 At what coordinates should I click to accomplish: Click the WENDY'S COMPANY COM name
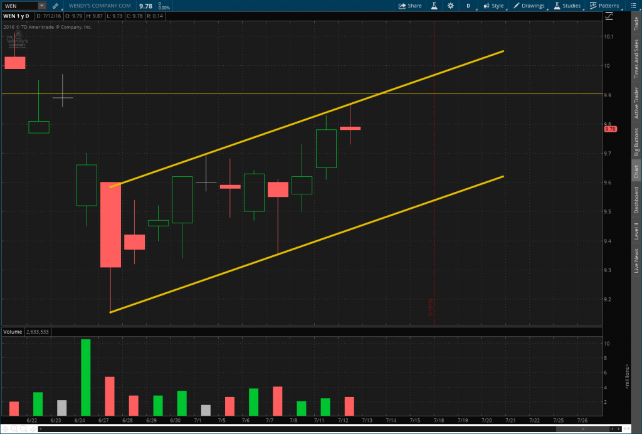point(100,6)
